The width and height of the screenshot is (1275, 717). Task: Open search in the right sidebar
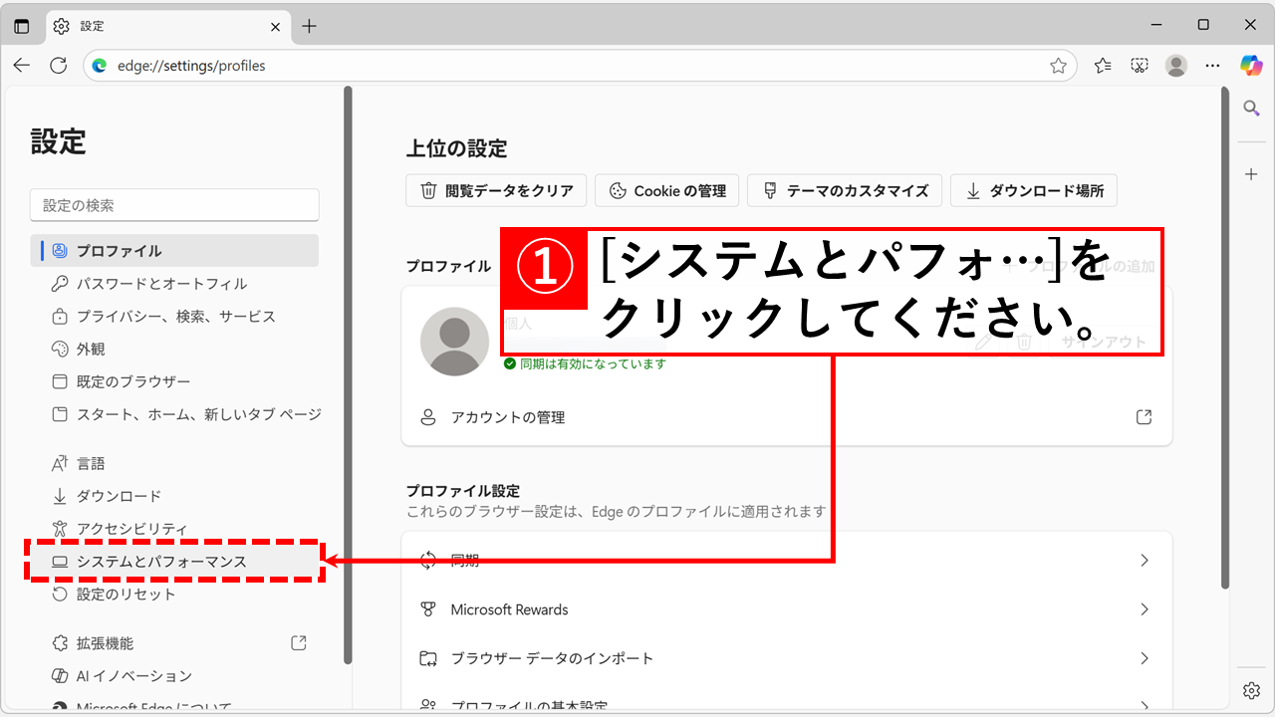(x=1251, y=108)
